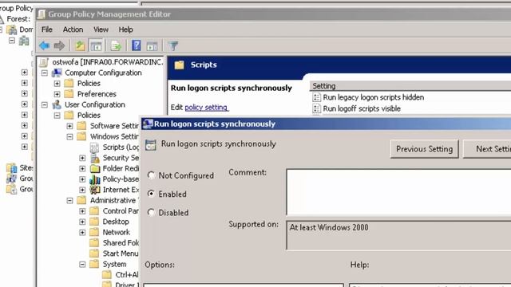This screenshot has height=287, width=511.
Task: Click the Forward arrow toolbar icon
Action: pos(59,46)
